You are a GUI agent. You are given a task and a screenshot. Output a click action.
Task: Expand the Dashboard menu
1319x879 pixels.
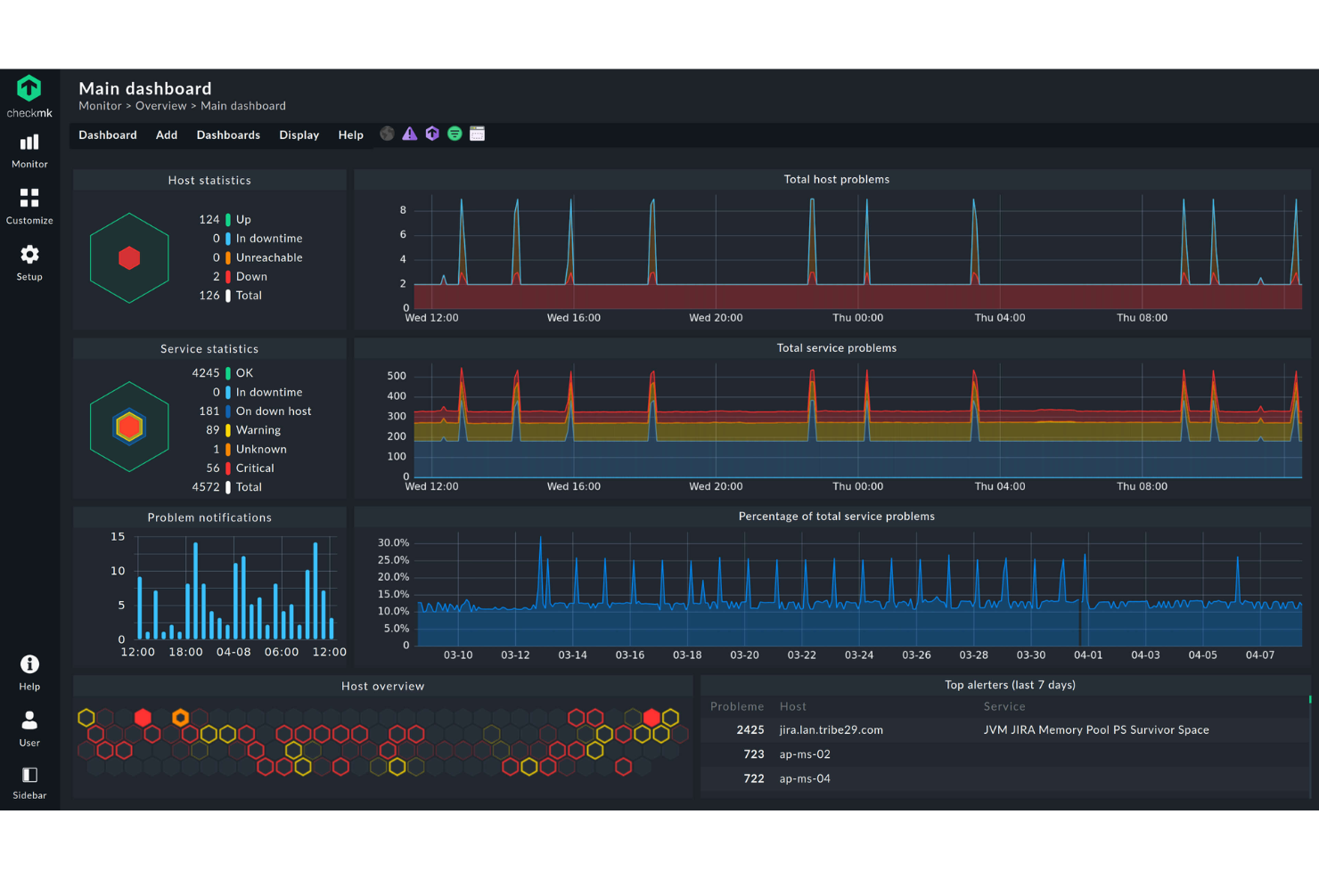click(x=108, y=135)
